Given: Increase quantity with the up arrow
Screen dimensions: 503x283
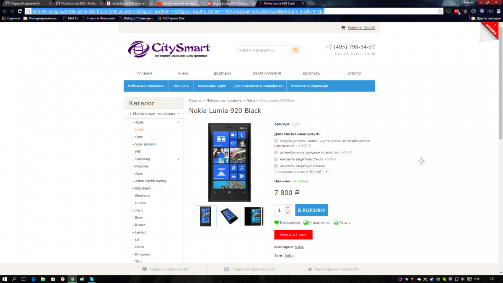Looking at the screenshot, I should [x=288, y=207].
